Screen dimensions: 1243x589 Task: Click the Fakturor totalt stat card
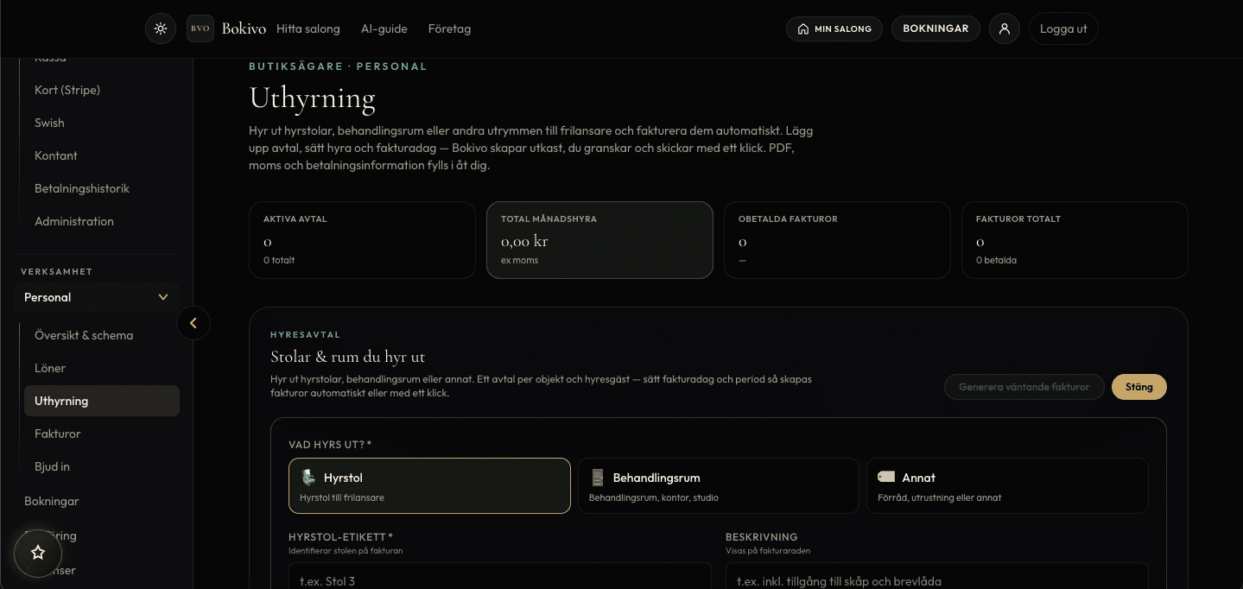coord(1075,240)
